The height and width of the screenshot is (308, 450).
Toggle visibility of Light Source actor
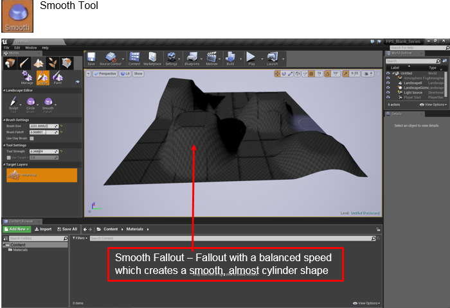(388, 92)
